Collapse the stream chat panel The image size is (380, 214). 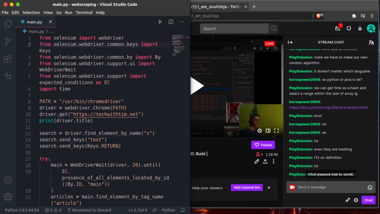(290, 42)
